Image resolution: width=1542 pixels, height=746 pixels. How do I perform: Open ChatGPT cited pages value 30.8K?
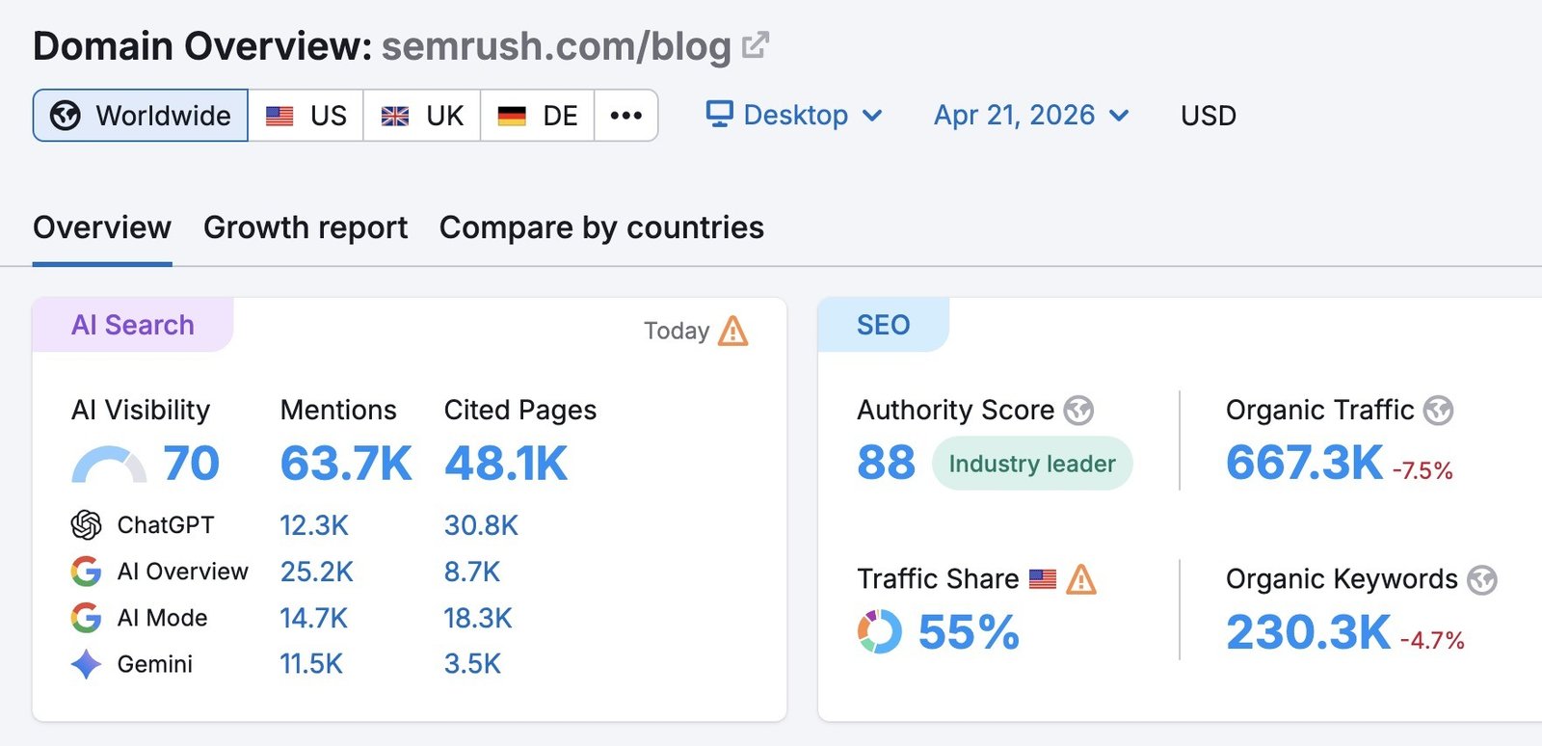click(x=481, y=525)
